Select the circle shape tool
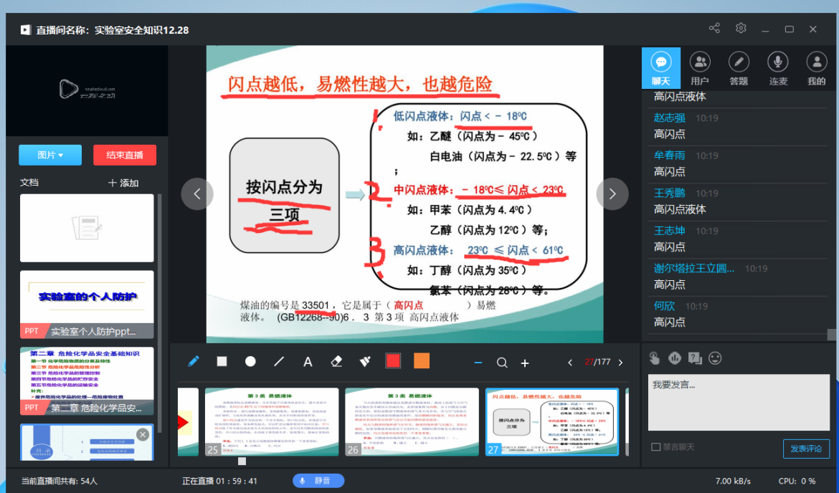The height and width of the screenshot is (493, 839). point(250,362)
